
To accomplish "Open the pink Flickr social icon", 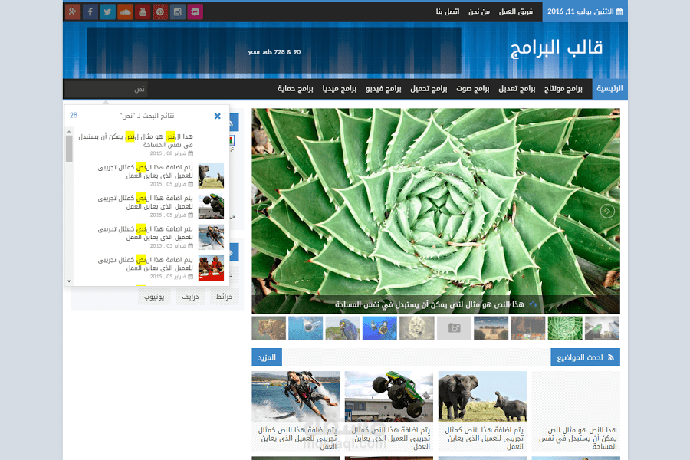I will click(195, 12).
